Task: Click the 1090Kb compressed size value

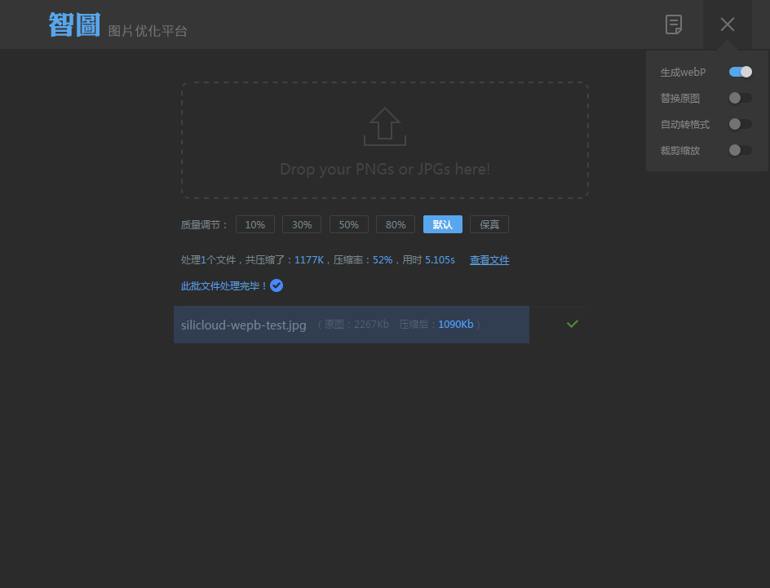Action: 455,325
